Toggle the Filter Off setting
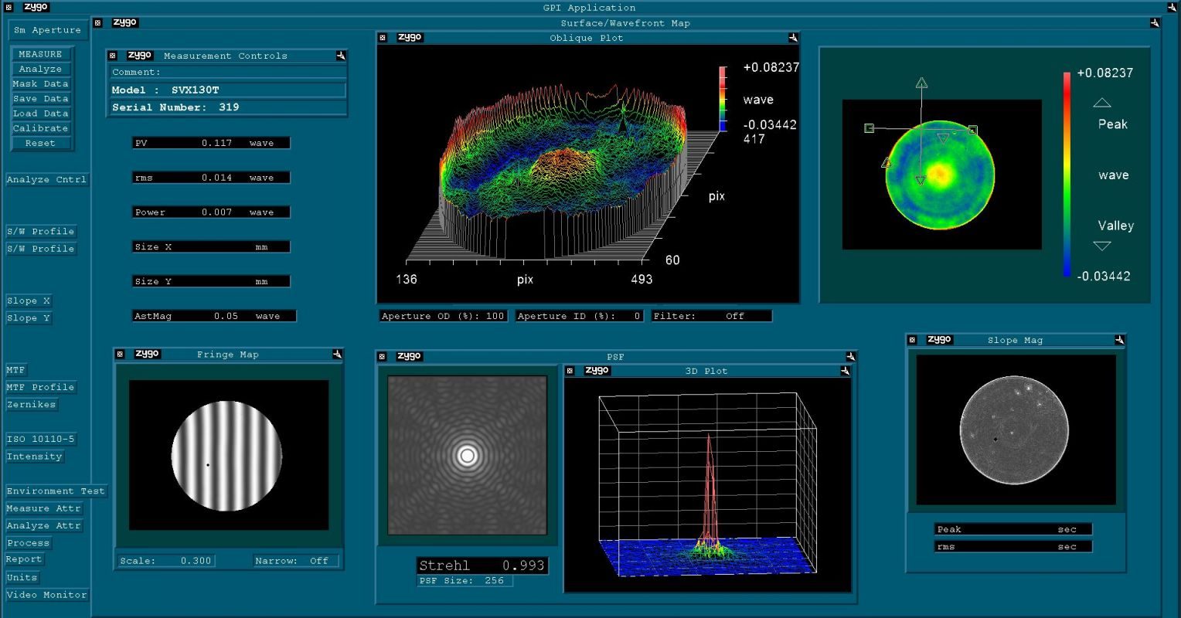This screenshot has height=618, width=1181. coord(711,316)
